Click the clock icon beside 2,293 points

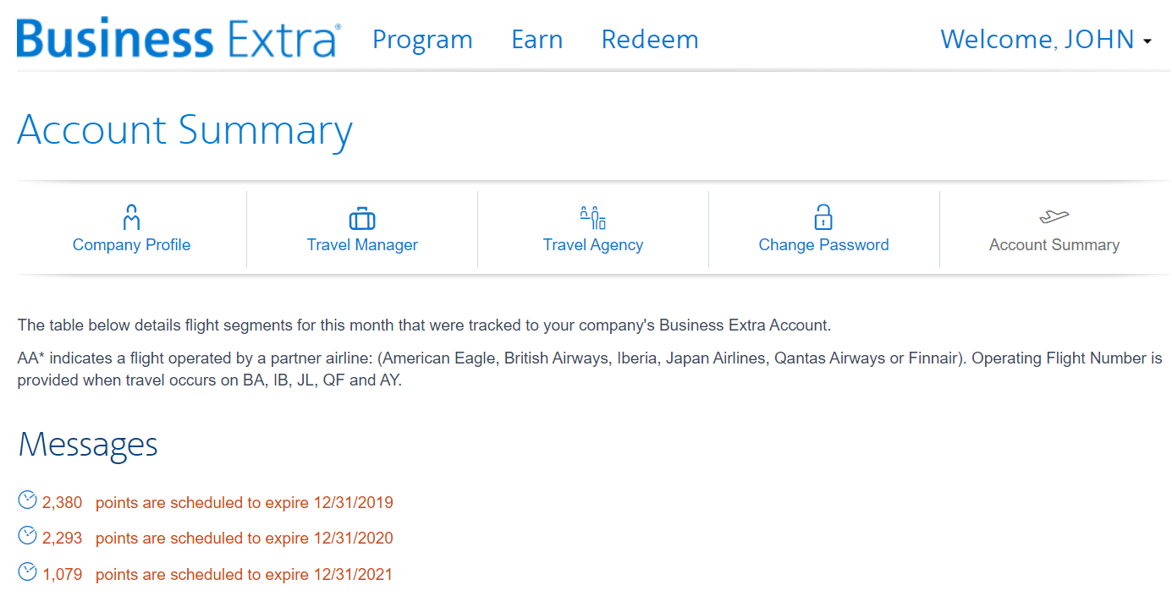click(x=26, y=537)
